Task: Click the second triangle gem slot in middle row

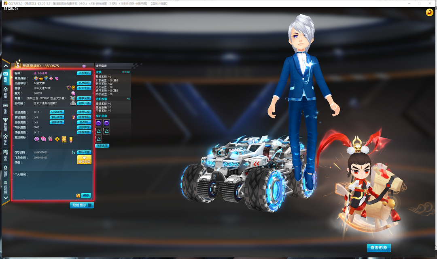Action: [x=106, y=131]
